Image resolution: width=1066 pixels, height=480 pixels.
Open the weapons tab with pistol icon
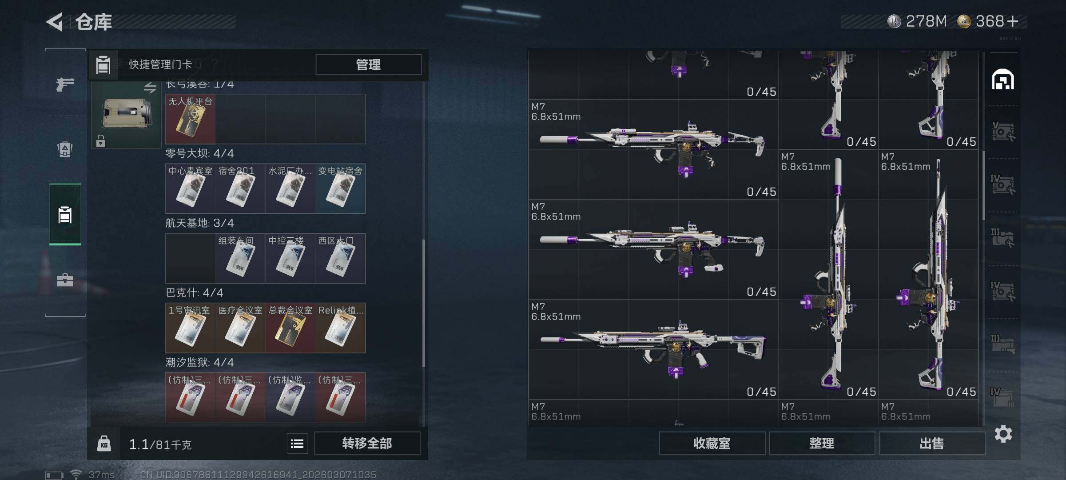(65, 84)
